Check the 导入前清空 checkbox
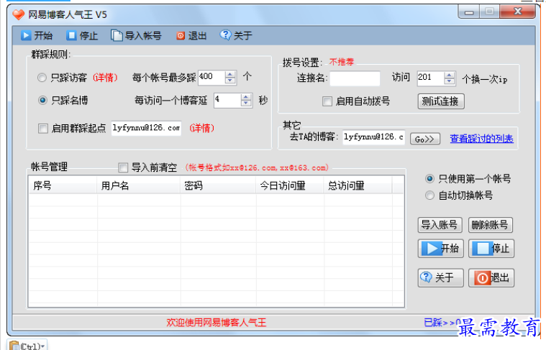 coord(123,167)
